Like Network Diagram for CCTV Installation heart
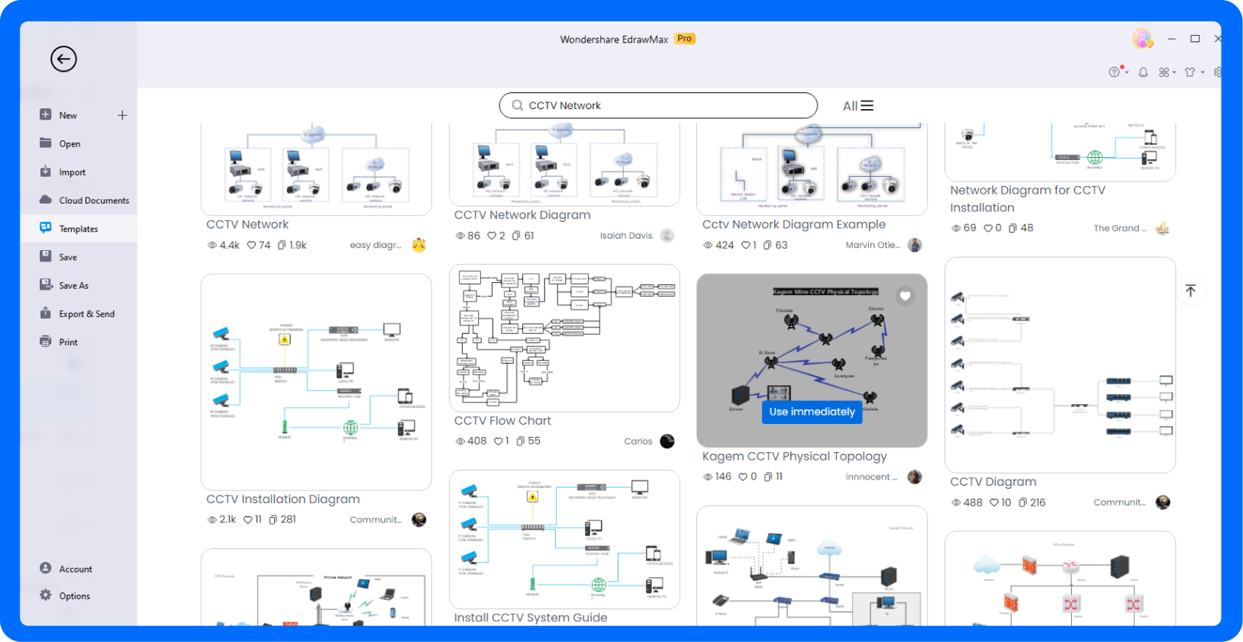1243x642 pixels. [x=988, y=228]
